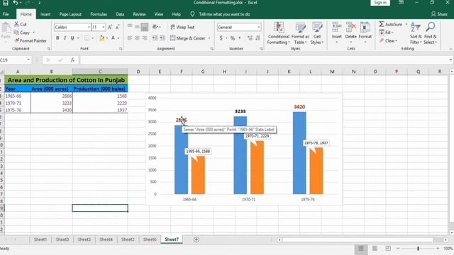Screen dimensions: 454x255
Task: Increase font size with the larger A
Action: [110, 27]
